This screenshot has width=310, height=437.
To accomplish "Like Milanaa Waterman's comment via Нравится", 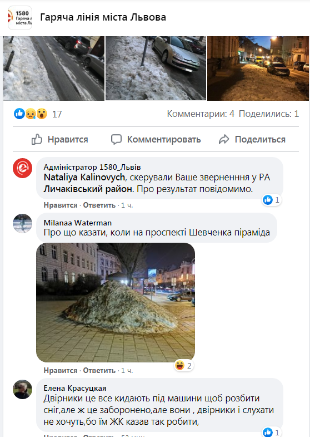I will pos(61,370).
